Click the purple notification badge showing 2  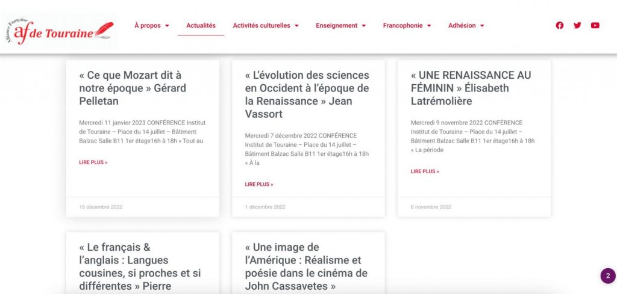click(x=608, y=275)
